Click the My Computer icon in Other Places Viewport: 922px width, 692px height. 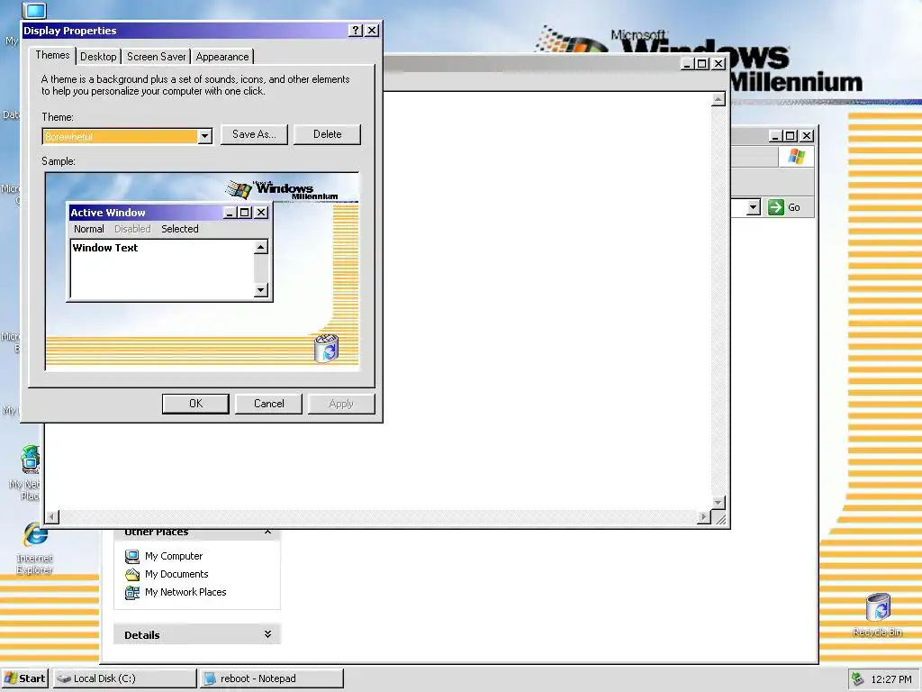[x=132, y=556]
